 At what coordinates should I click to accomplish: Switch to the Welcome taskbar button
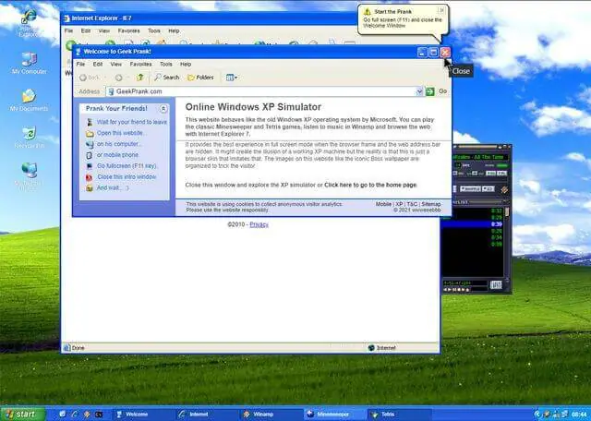pos(143,415)
